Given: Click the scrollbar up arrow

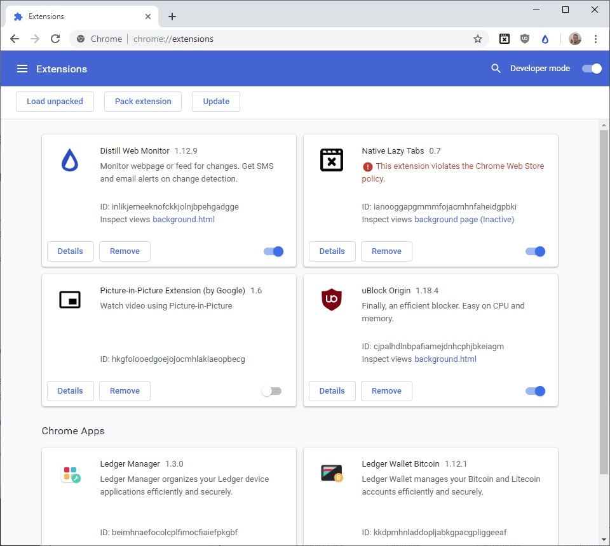Looking at the screenshot, I should (x=604, y=125).
